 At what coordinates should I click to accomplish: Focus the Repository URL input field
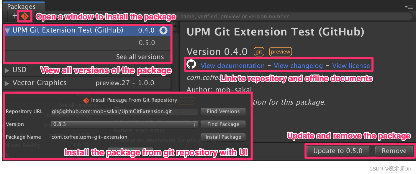pos(124,111)
